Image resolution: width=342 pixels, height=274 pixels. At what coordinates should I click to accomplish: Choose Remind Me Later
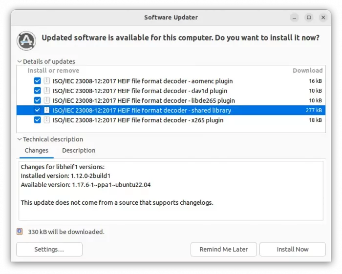223,249
